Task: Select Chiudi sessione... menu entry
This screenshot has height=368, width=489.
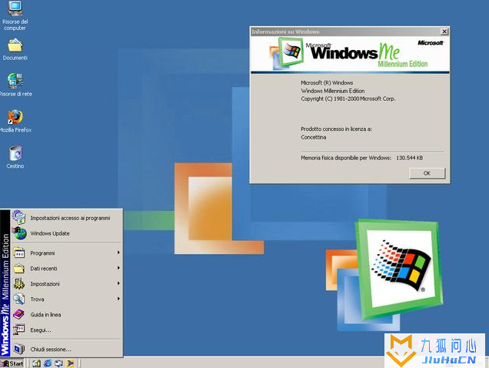Action: coord(67,350)
